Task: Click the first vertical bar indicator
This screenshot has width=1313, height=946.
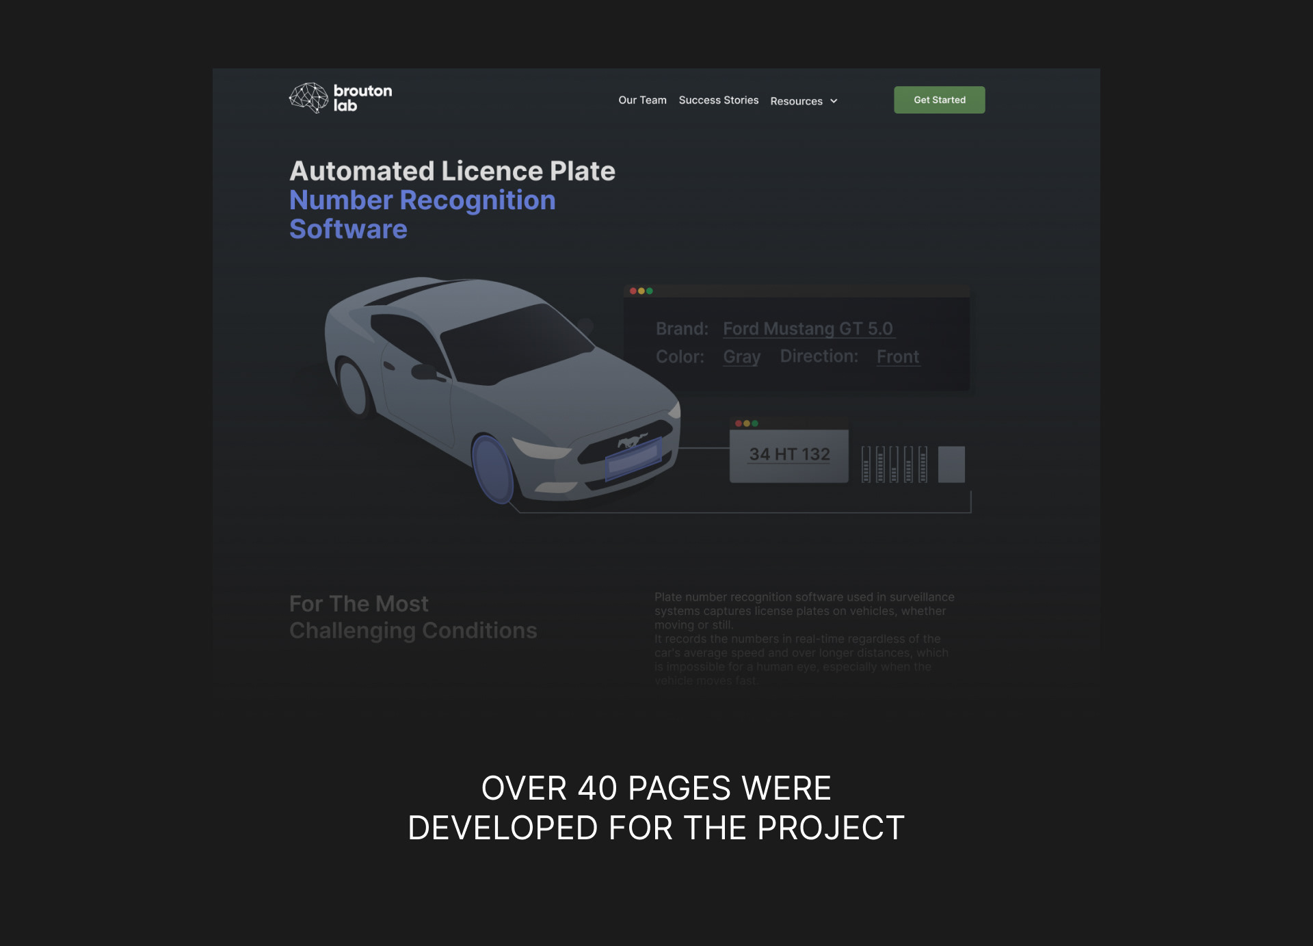Action: click(x=866, y=464)
